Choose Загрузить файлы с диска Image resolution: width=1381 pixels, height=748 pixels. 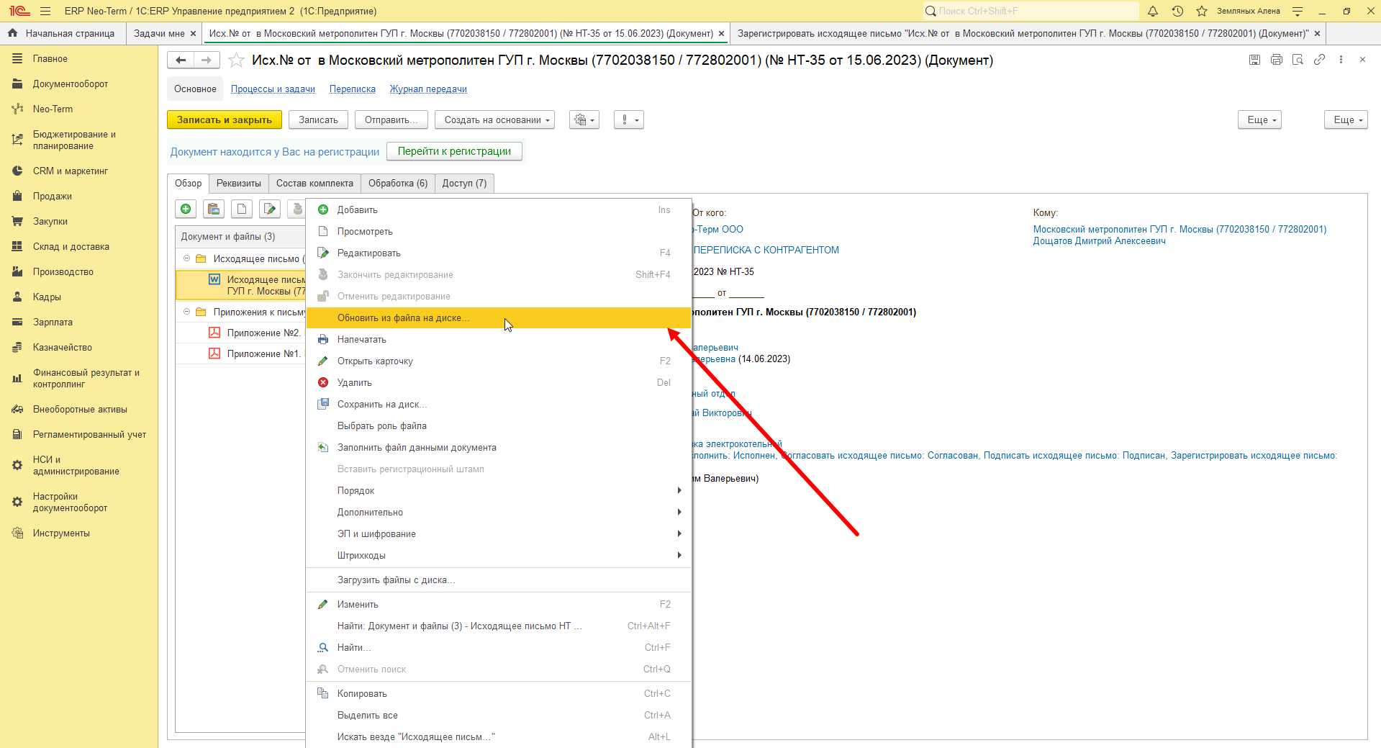tap(499, 580)
